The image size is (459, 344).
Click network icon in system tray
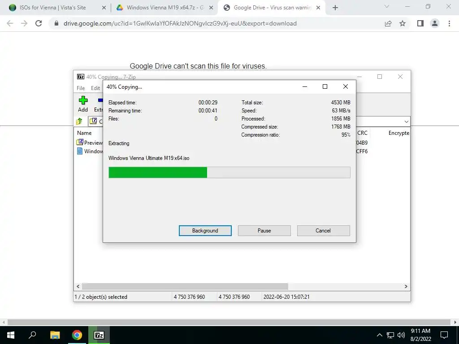pos(390,335)
